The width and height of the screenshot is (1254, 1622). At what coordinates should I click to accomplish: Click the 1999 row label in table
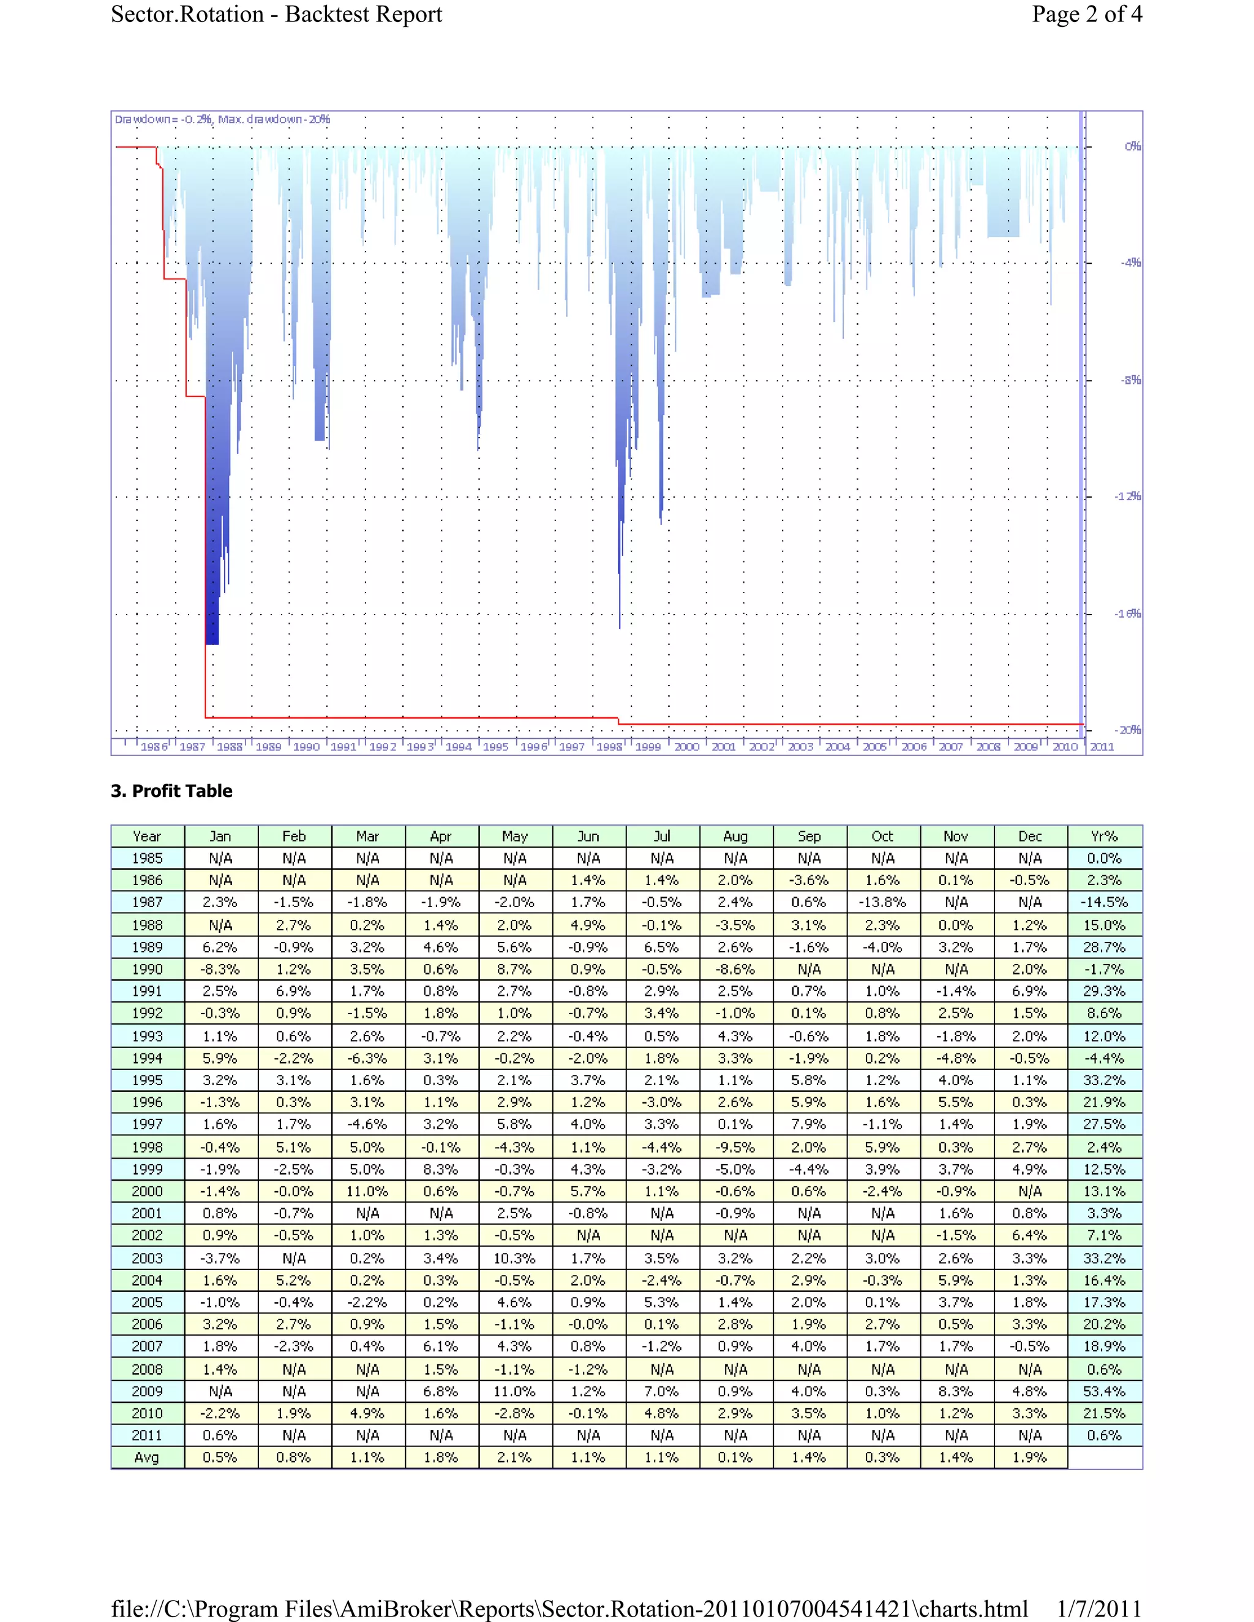click(x=147, y=1169)
